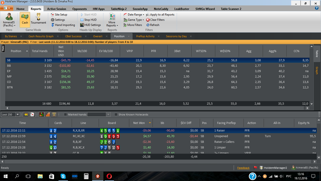Click the hands list horizontal scrollbar

click(159, 162)
